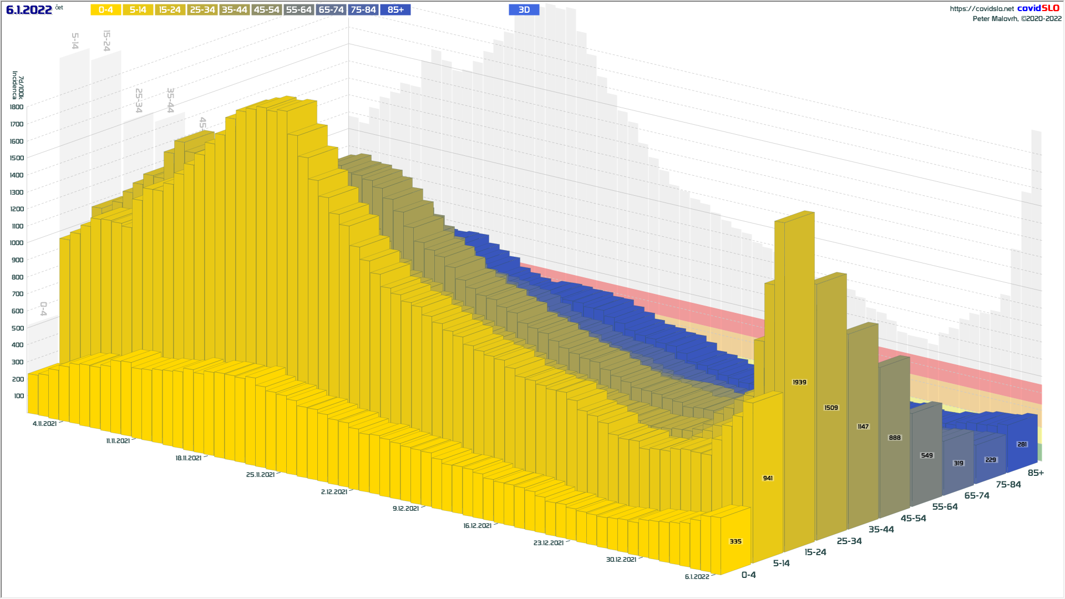
Task: Toggle the 85+ age group series
Action: click(395, 10)
